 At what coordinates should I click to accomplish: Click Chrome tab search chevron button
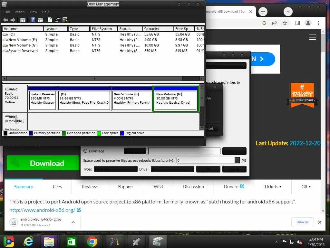(288, 12)
